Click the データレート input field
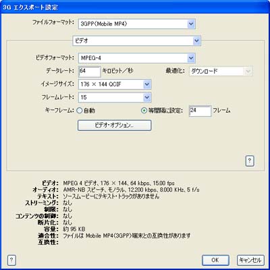Image resolution: width=270 pixels, height=270 pixels. tap(90, 72)
